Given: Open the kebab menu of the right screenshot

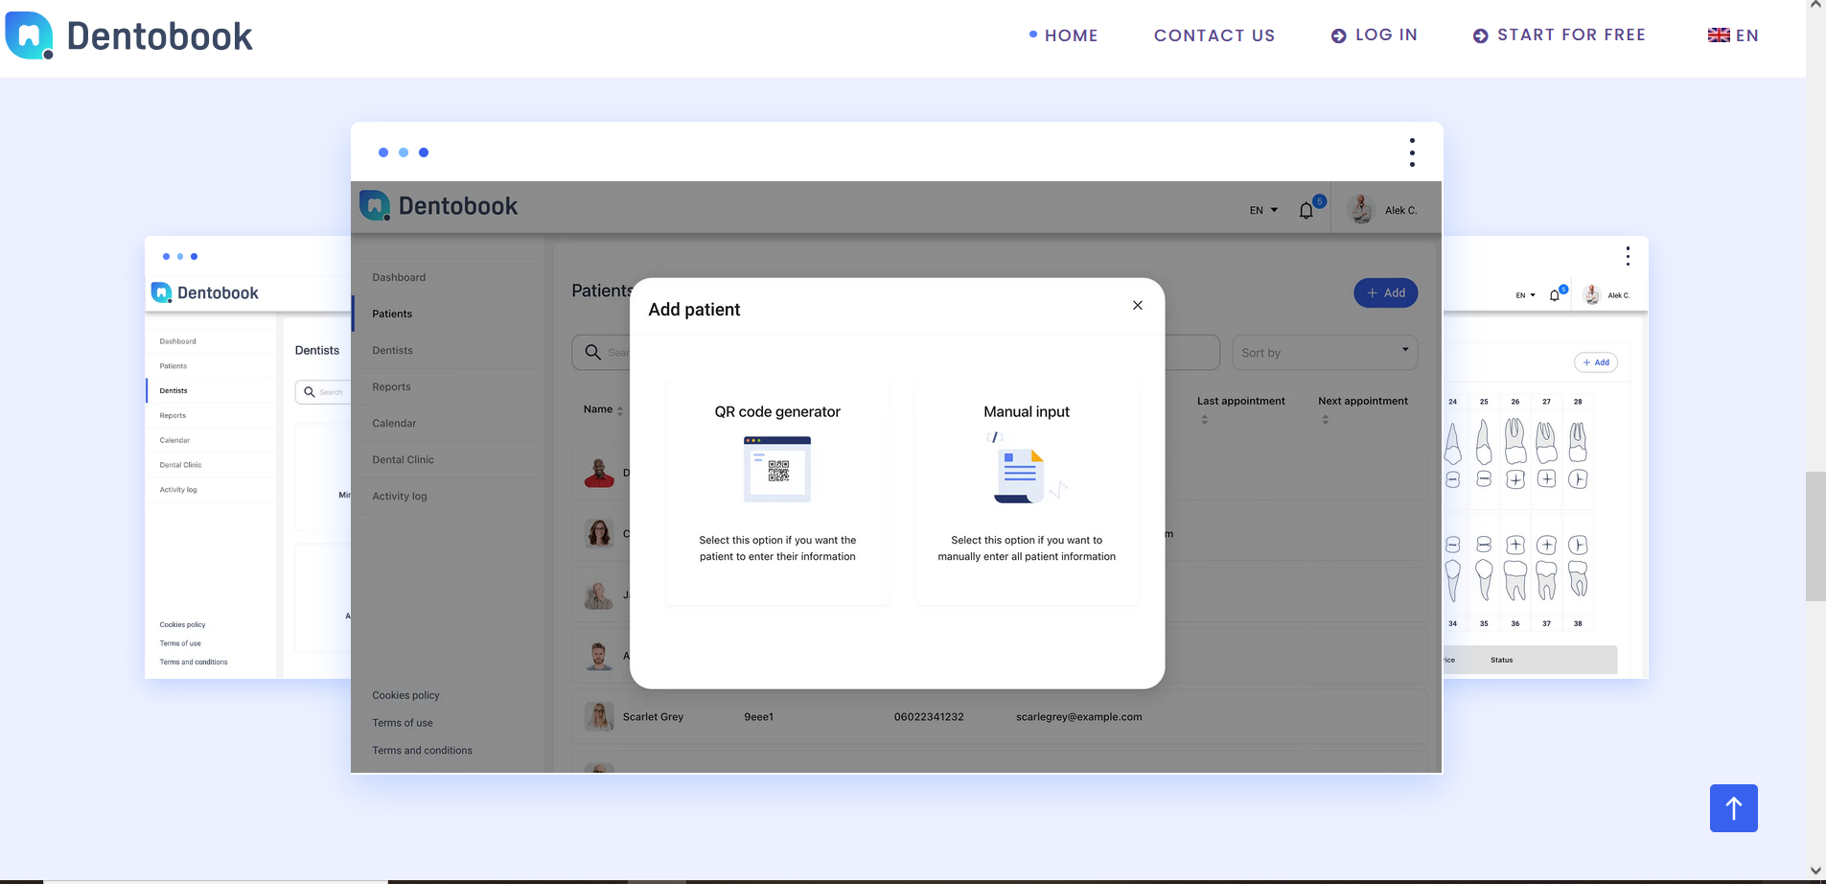Looking at the screenshot, I should [1627, 256].
